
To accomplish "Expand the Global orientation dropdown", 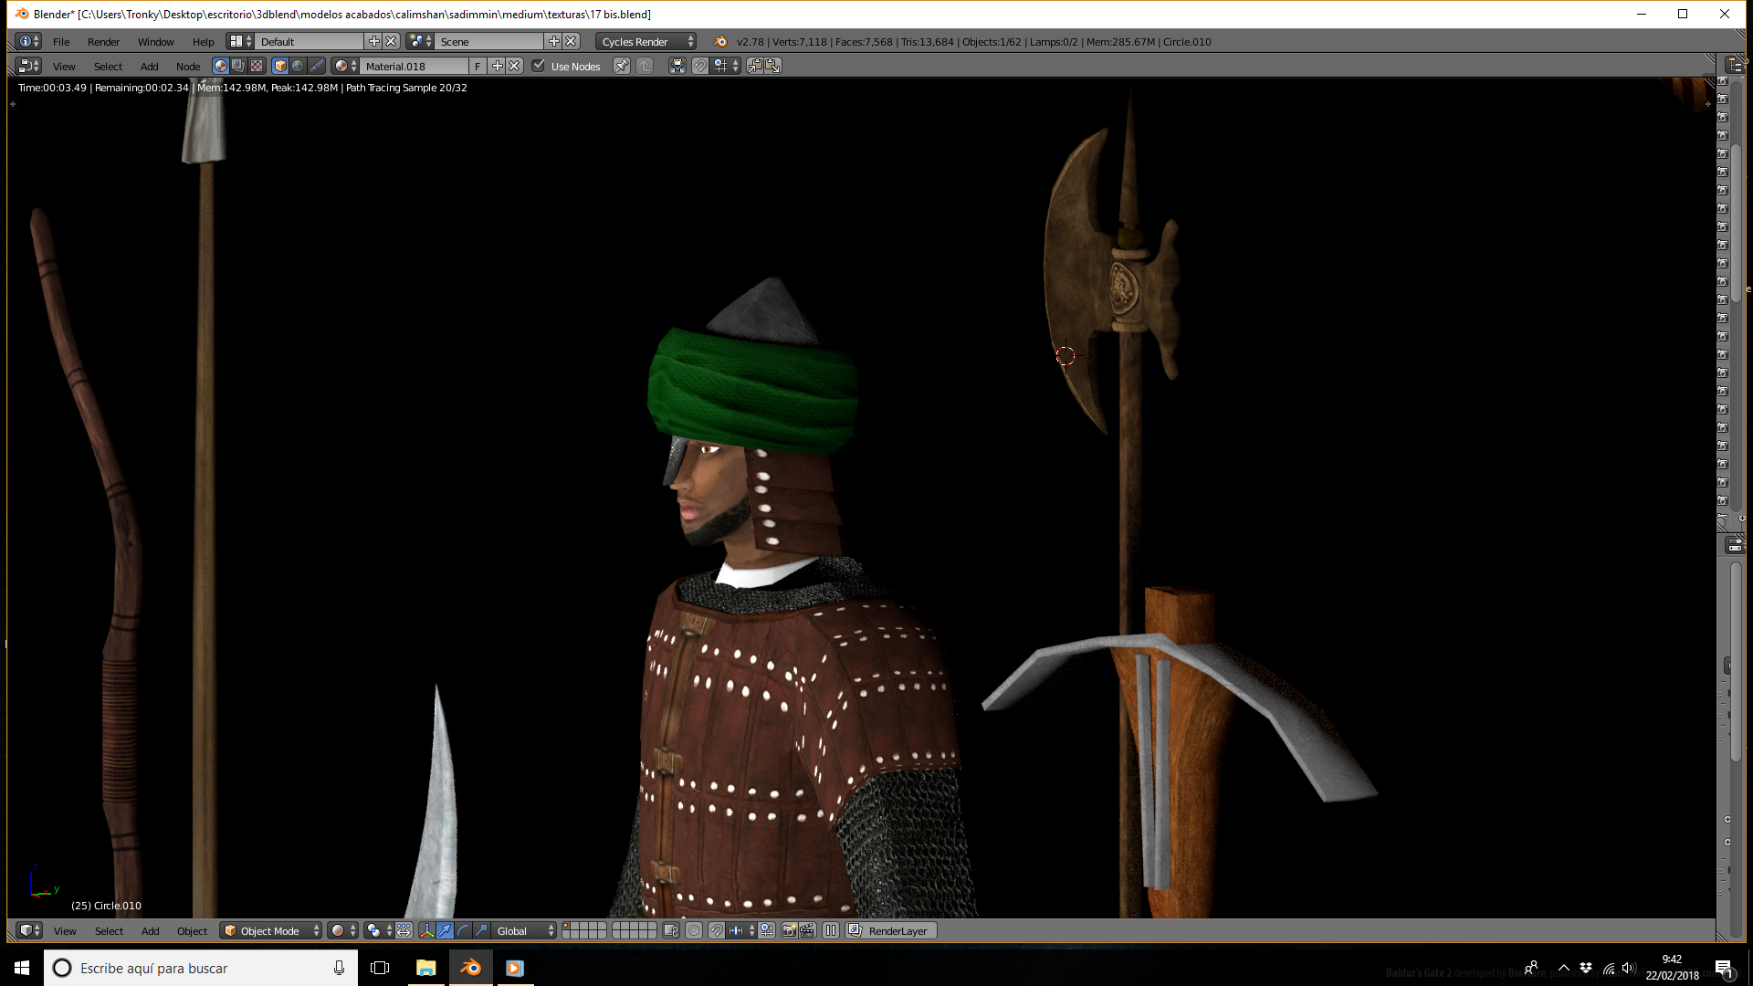I will 524,930.
